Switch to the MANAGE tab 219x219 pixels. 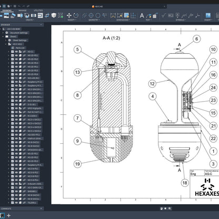pyautogui.click(x=23, y=11)
